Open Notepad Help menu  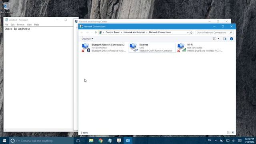[x=36, y=25]
